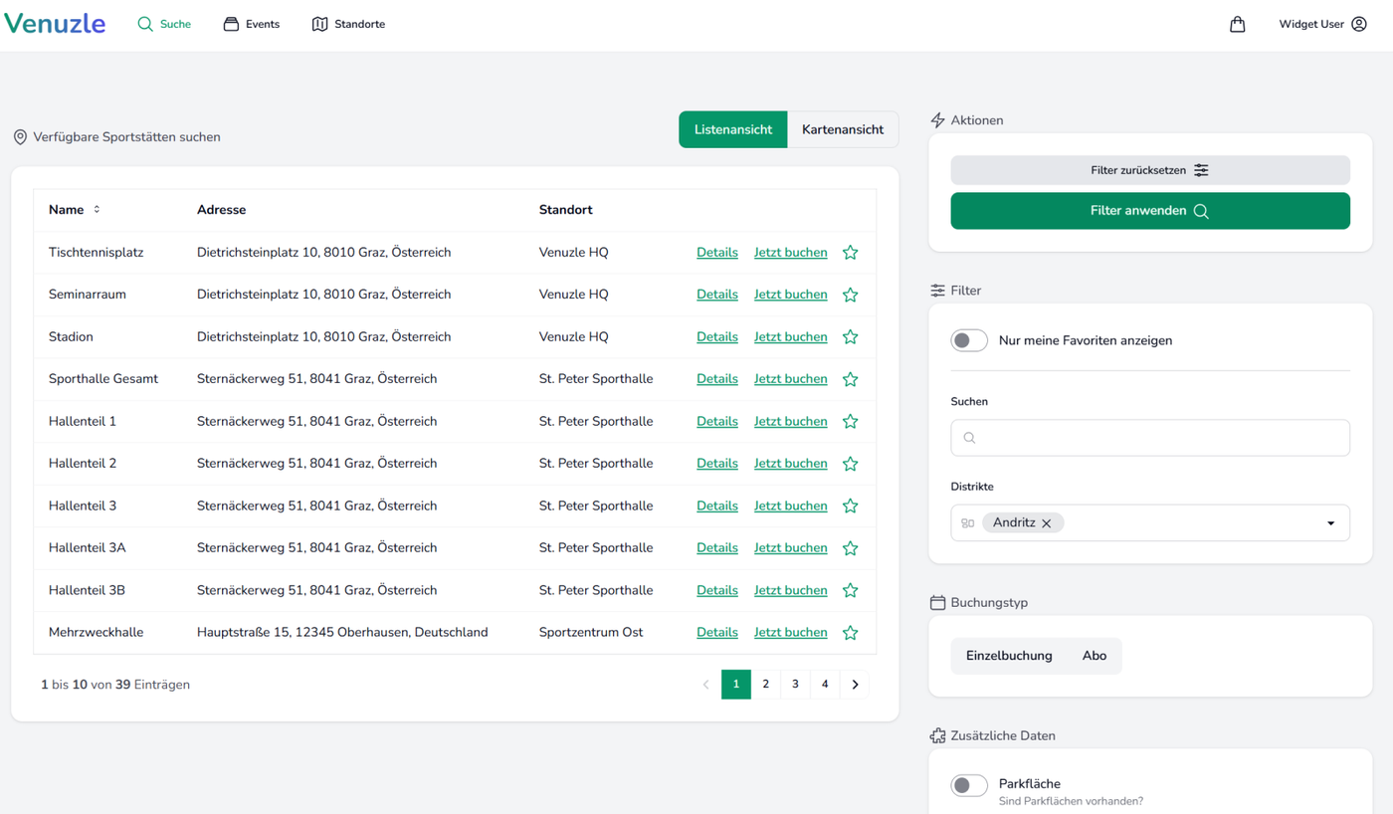The height and width of the screenshot is (814, 1393).
Task: Click star icon for Hallenteil 3A
Action: pos(850,548)
